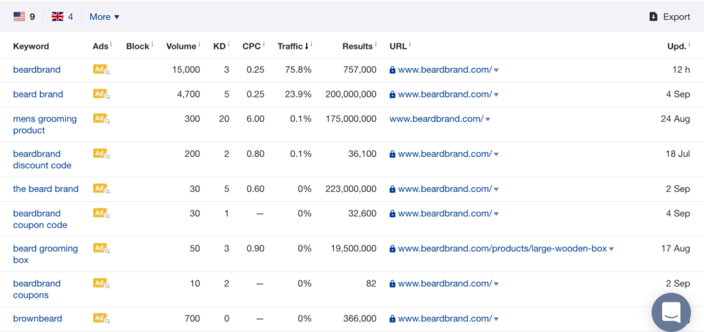Expand URL dropdown arrow in mens grooming product row

pos(487,120)
